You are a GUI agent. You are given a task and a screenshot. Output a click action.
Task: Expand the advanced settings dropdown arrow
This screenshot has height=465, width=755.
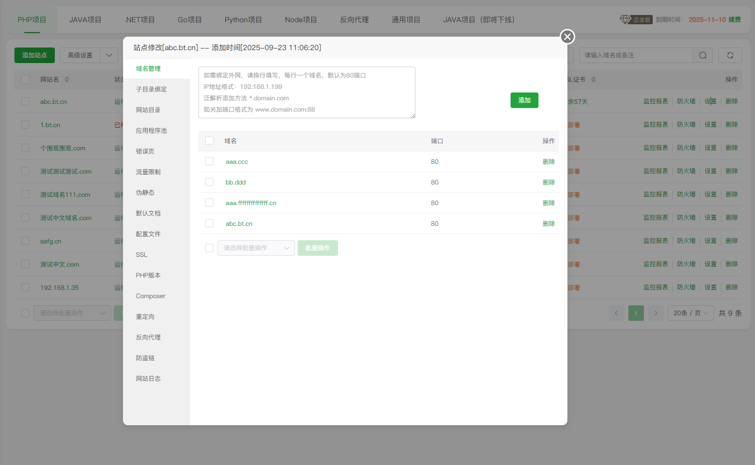point(109,55)
